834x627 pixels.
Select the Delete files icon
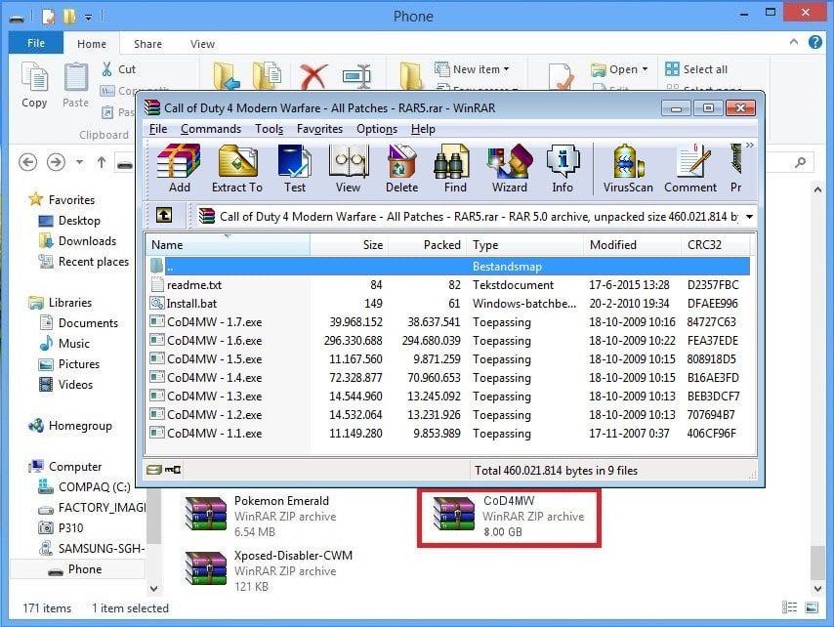[x=403, y=166]
